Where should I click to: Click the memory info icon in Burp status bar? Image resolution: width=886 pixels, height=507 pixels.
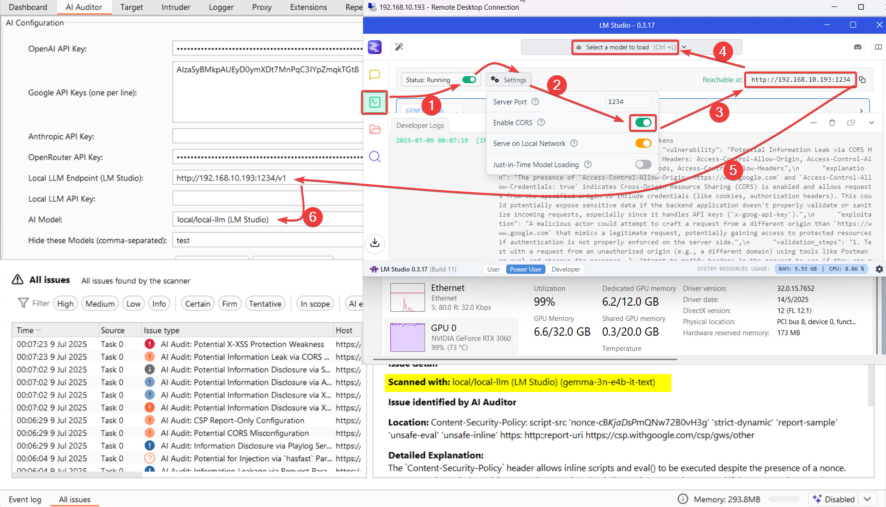[x=682, y=499]
